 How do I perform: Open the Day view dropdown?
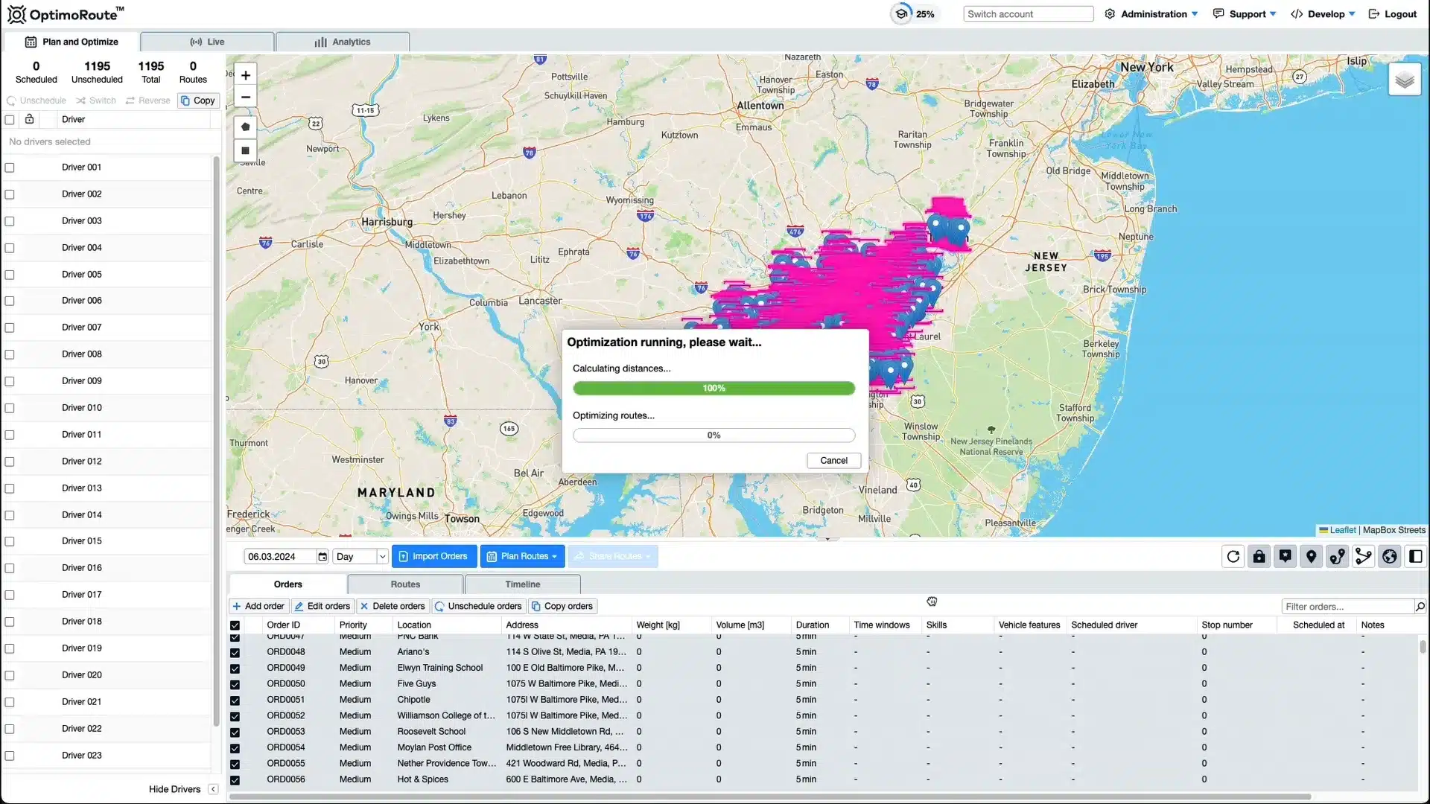tap(360, 556)
